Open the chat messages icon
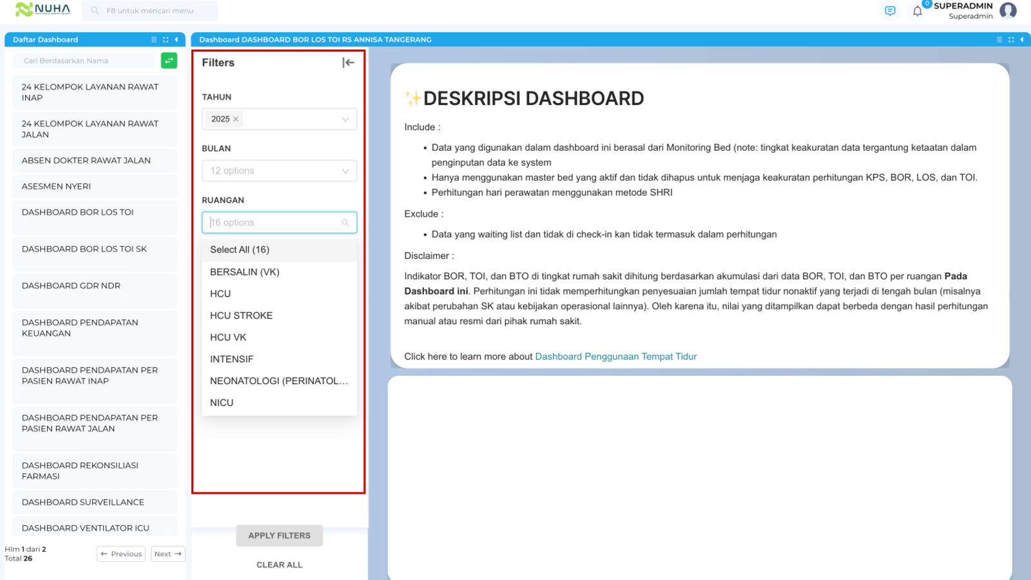 click(890, 11)
